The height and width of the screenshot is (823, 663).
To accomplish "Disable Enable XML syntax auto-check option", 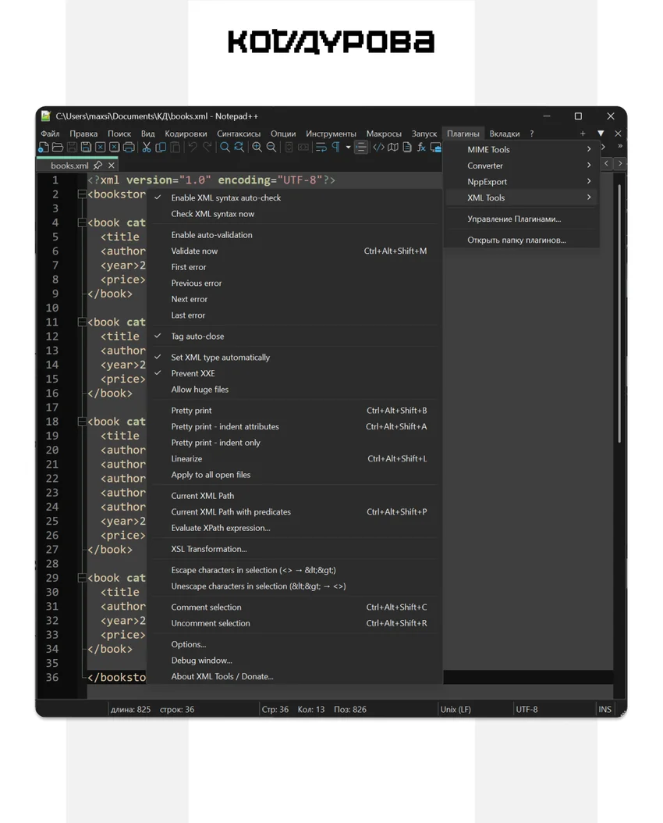I will tap(296, 198).
